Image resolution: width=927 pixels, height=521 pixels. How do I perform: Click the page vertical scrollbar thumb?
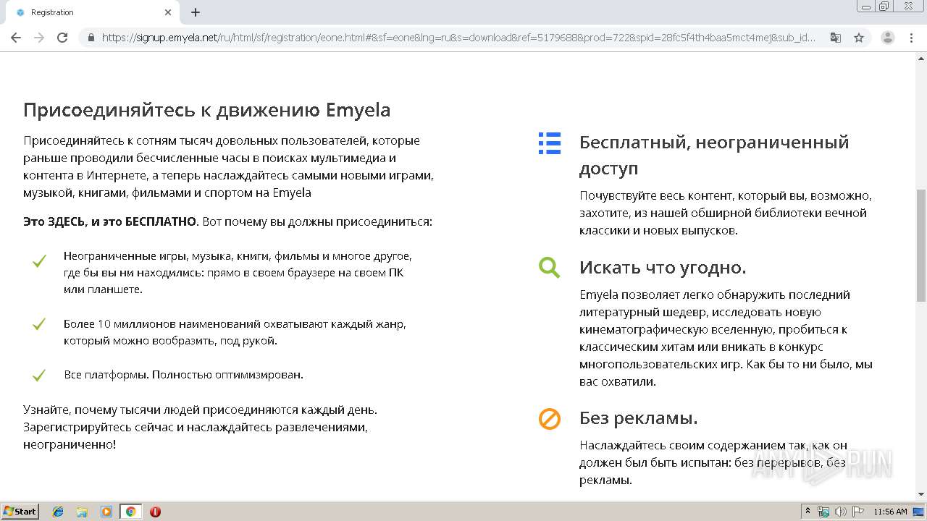click(x=921, y=245)
